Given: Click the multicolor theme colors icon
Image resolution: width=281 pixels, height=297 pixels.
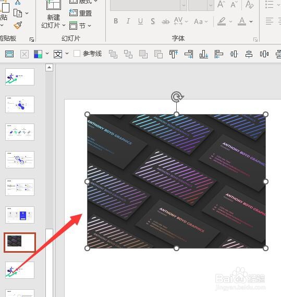Looking at the screenshot, I should click(x=38, y=54).
